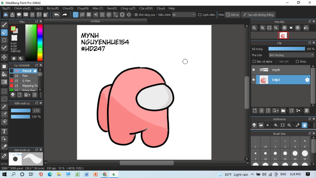Screen dimensions: 316x178
Task: Turn off snap with the circle-slash icon
Action: (75, 15)
